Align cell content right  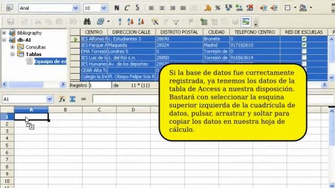point(172,8)
